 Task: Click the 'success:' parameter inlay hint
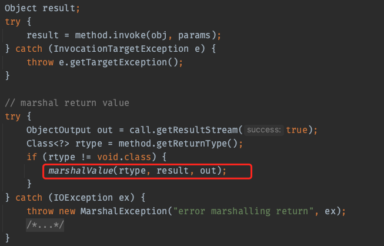coord(263,130)
